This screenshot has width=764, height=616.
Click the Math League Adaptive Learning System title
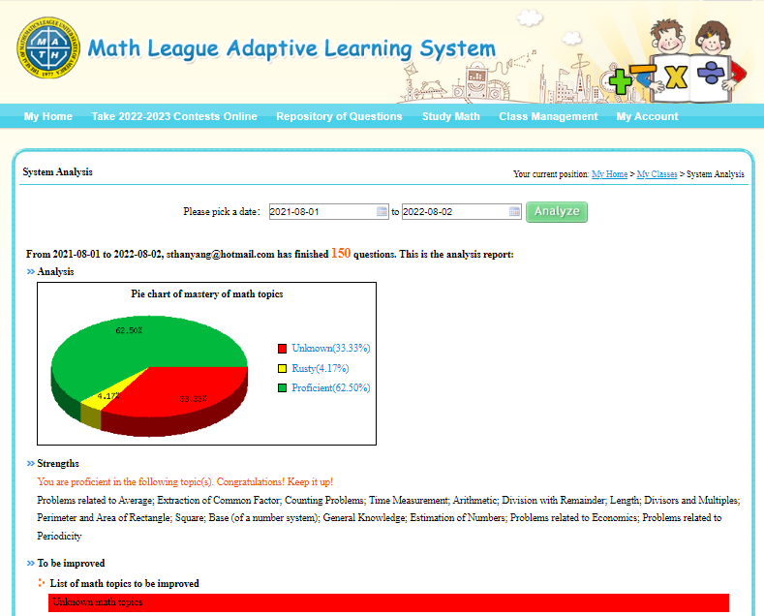click(x=291, y=48)
